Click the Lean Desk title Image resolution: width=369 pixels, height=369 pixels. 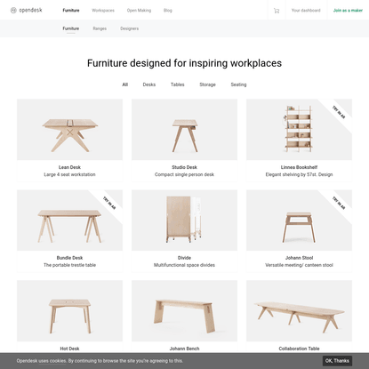69,167
